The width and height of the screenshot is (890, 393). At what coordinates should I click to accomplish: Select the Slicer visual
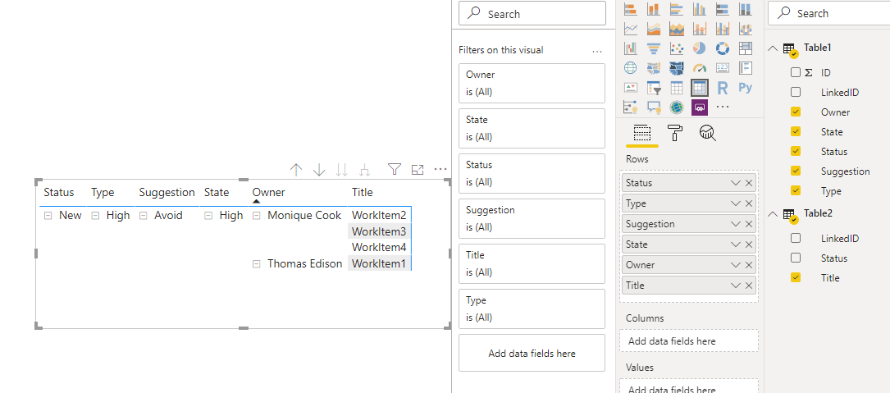click(653, 88)
